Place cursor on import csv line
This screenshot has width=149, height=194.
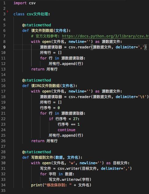click(24, 3)
